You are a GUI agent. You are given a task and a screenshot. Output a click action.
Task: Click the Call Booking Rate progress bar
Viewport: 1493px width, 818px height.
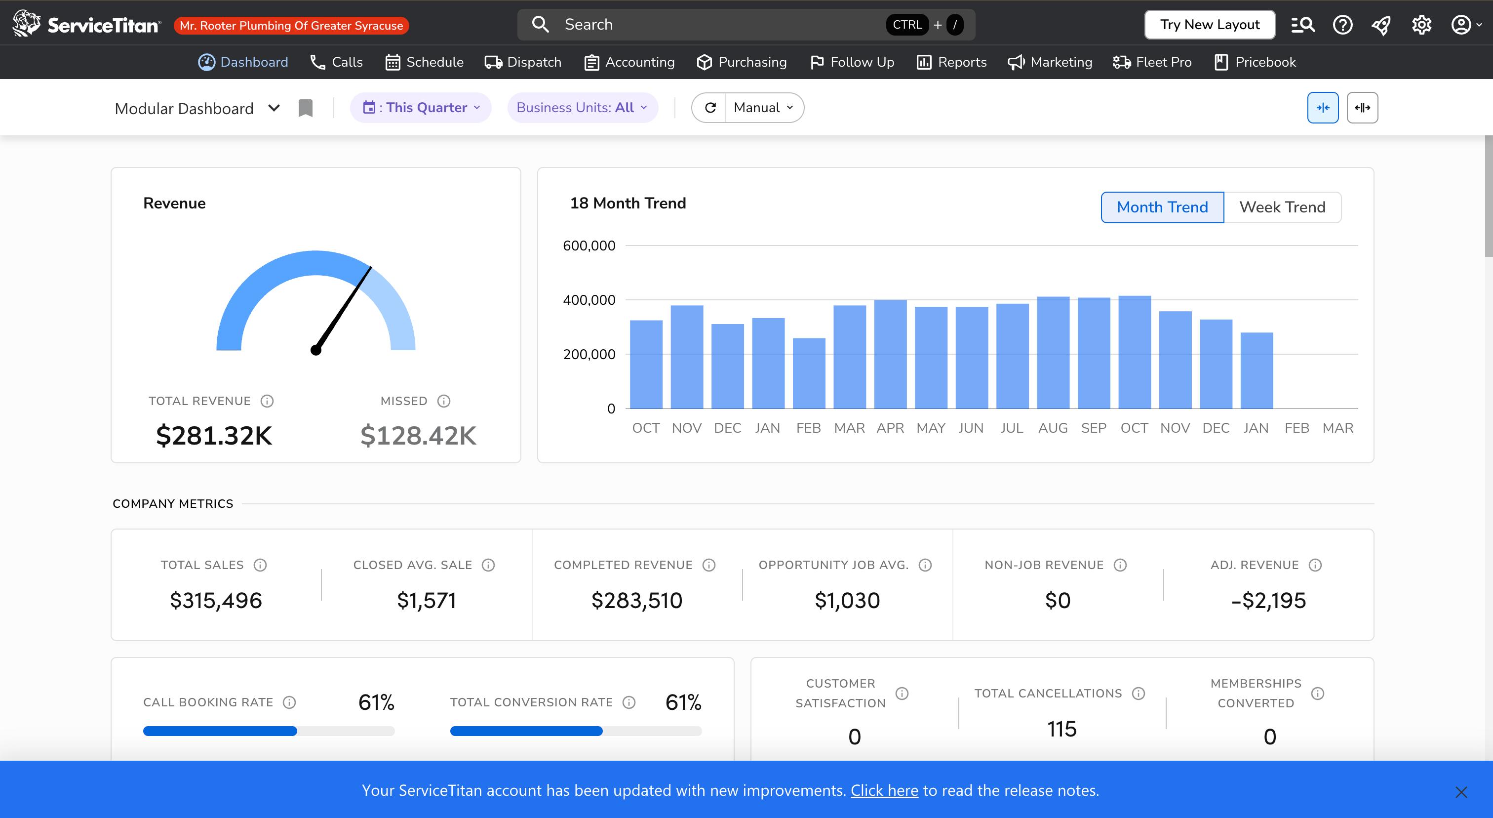point(269,731)
